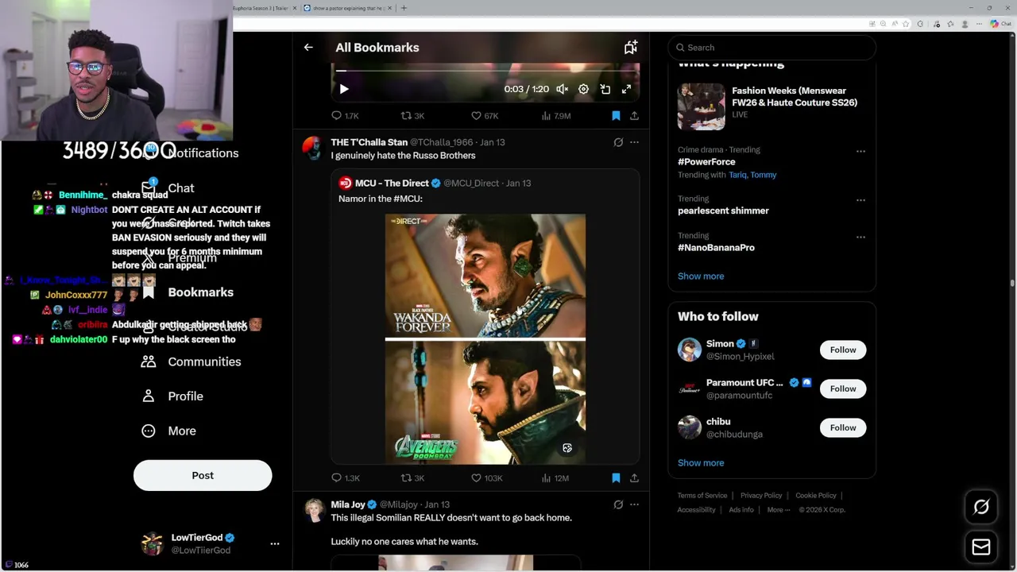Screen dimensions: 1017x572
Task: Follow chibu @chibudunga
Action: (x=843, y=427)
